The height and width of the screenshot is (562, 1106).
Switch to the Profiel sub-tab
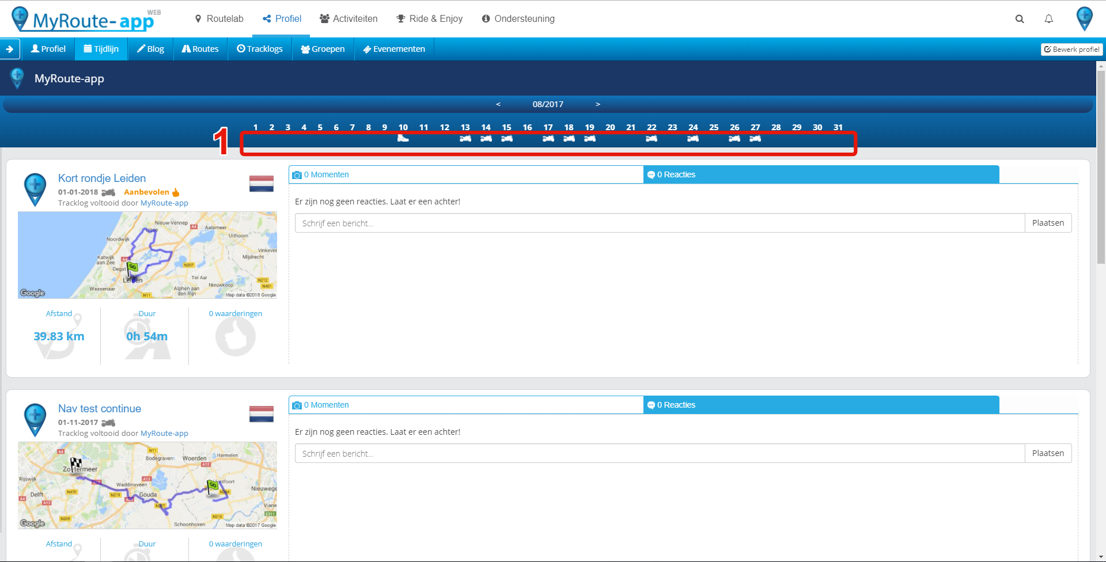(48, 49)
